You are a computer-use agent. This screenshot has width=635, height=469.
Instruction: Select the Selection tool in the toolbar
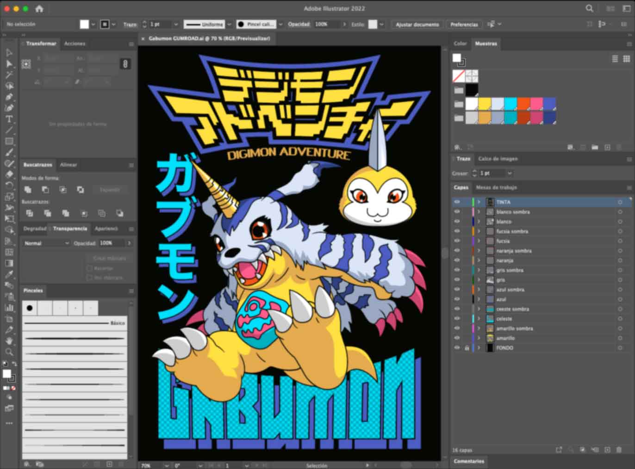9,52
